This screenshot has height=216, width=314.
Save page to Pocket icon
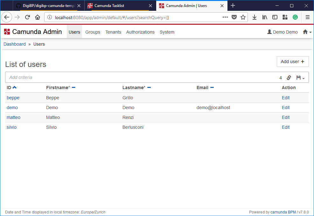(x=234, y=17)
